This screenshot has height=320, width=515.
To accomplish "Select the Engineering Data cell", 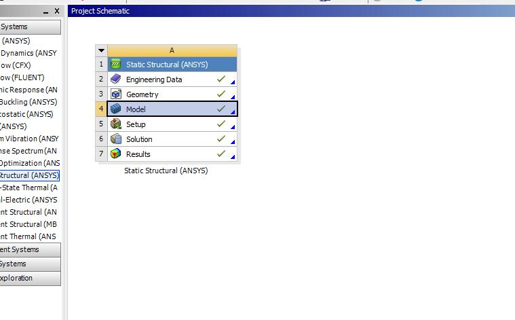I will 172,79.
